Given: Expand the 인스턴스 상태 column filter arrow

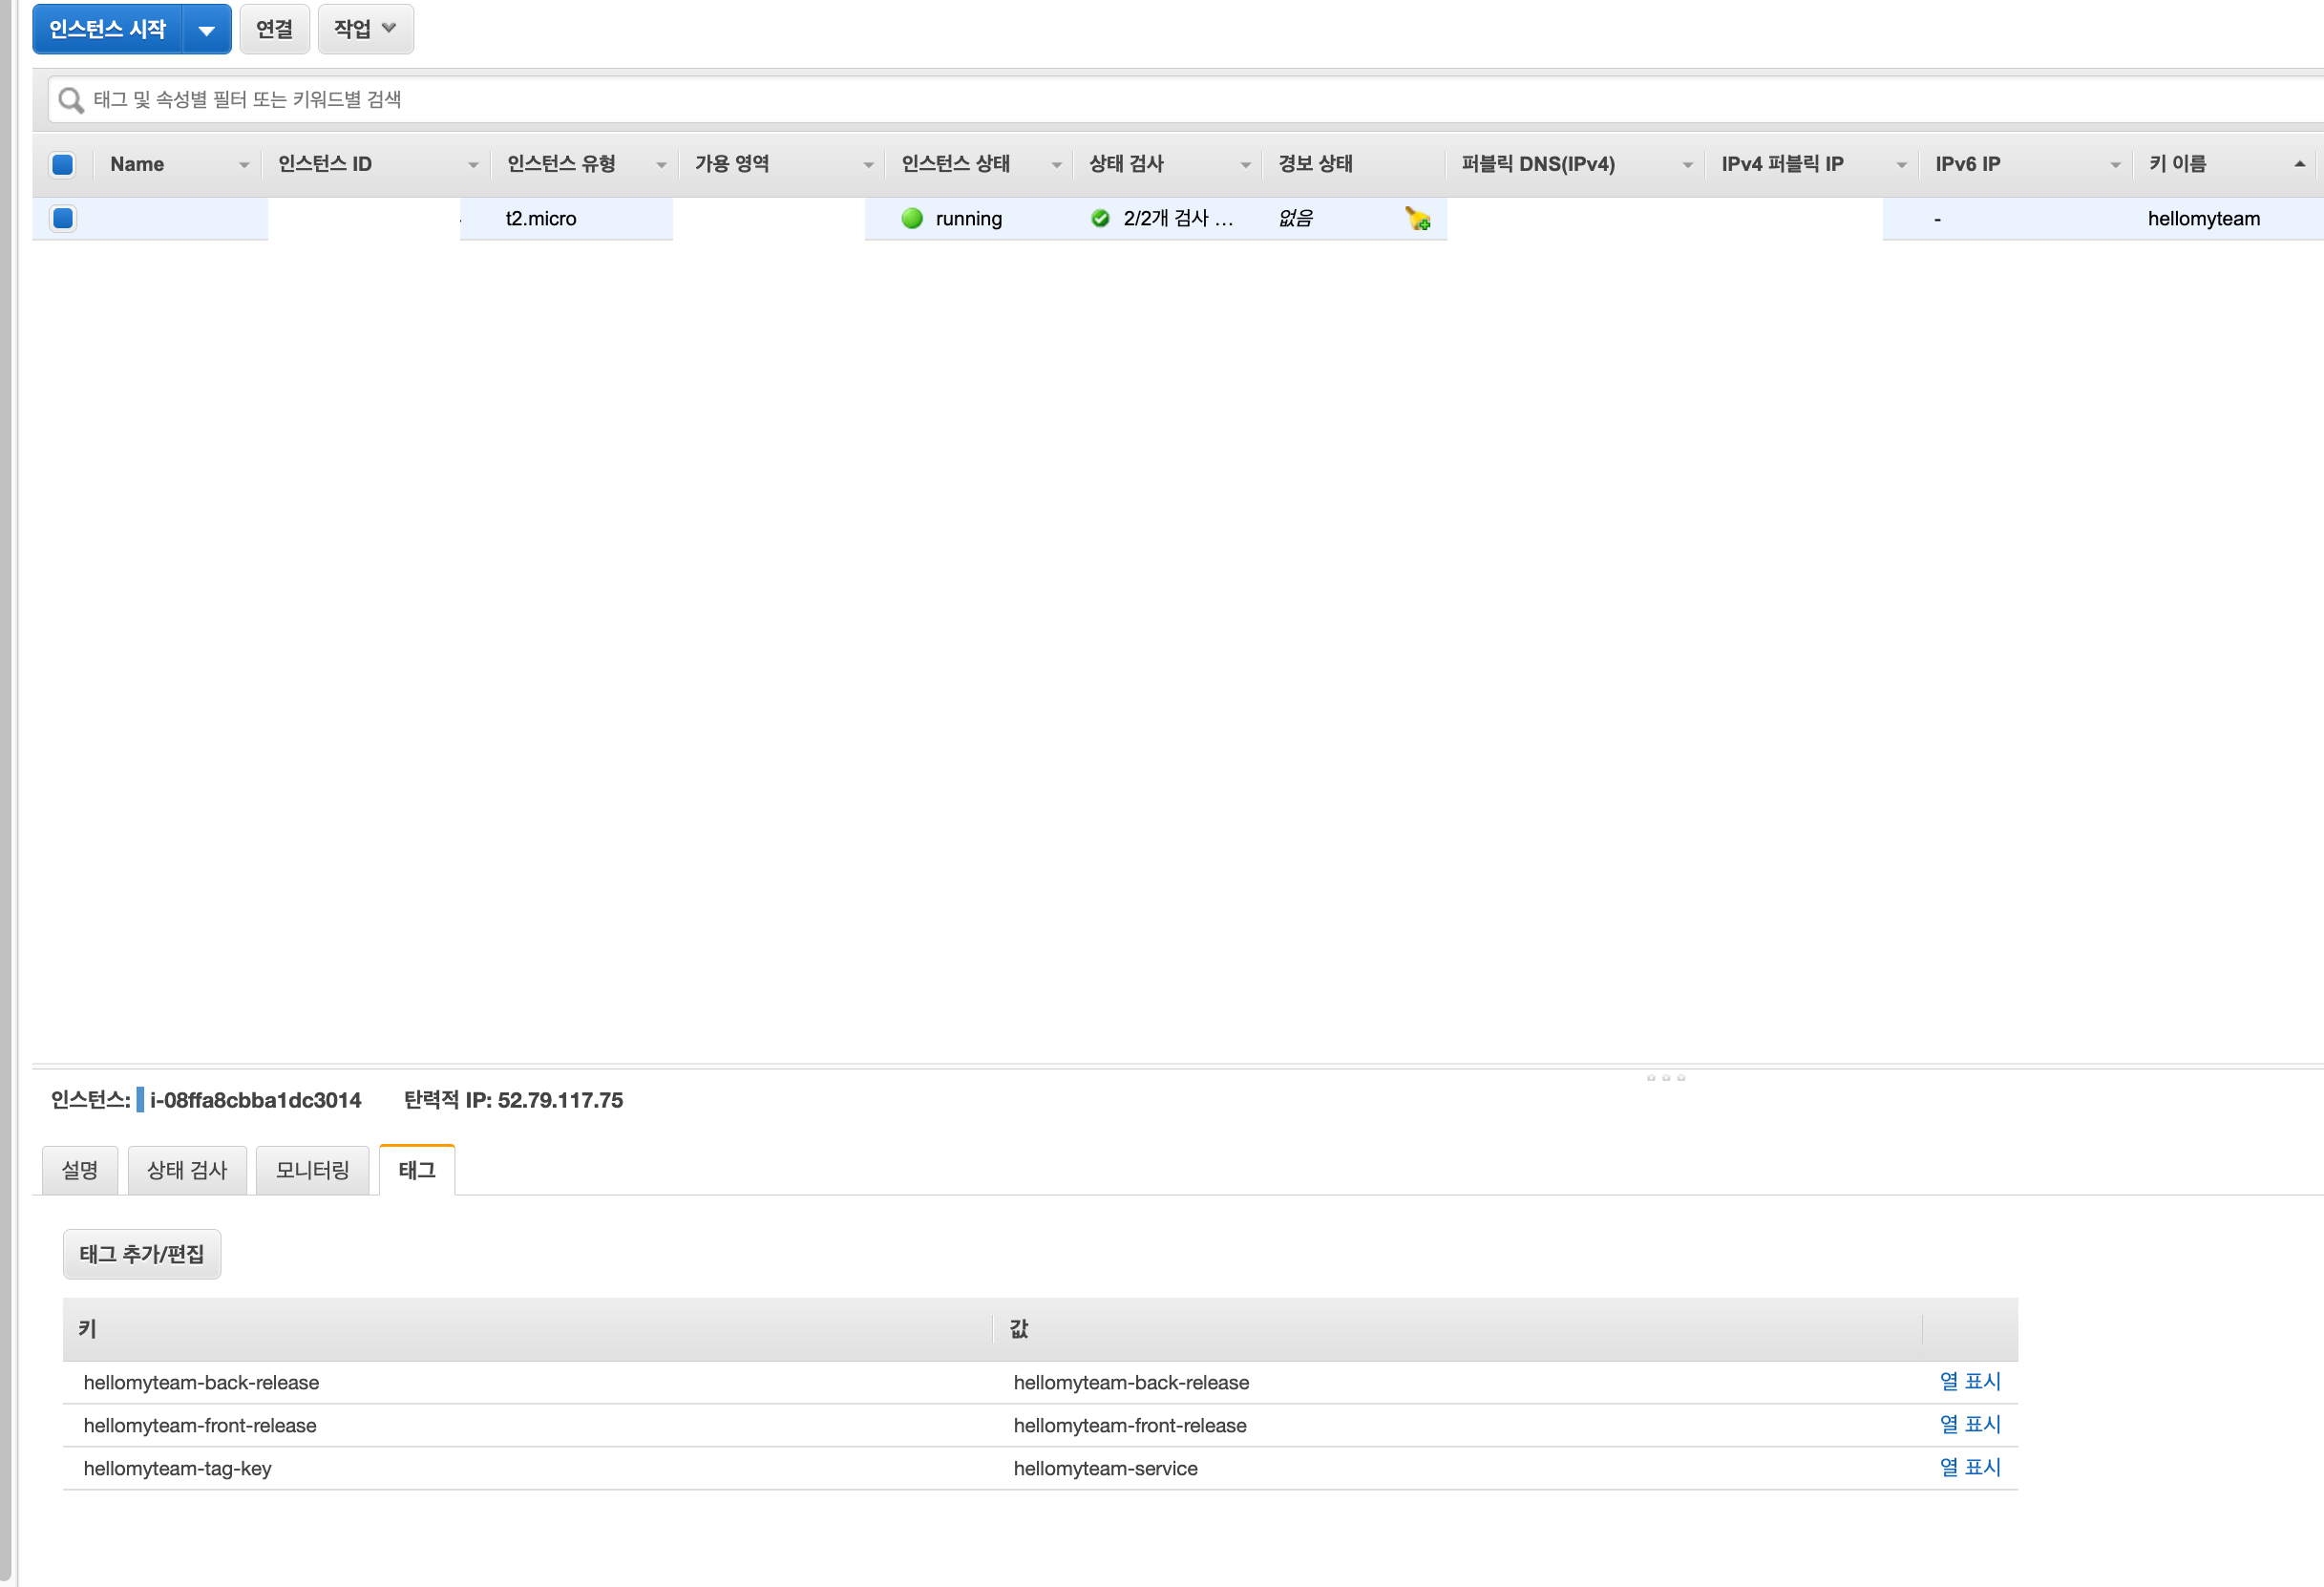Looking at the screenshot, I should click(x=1056, y=165).
